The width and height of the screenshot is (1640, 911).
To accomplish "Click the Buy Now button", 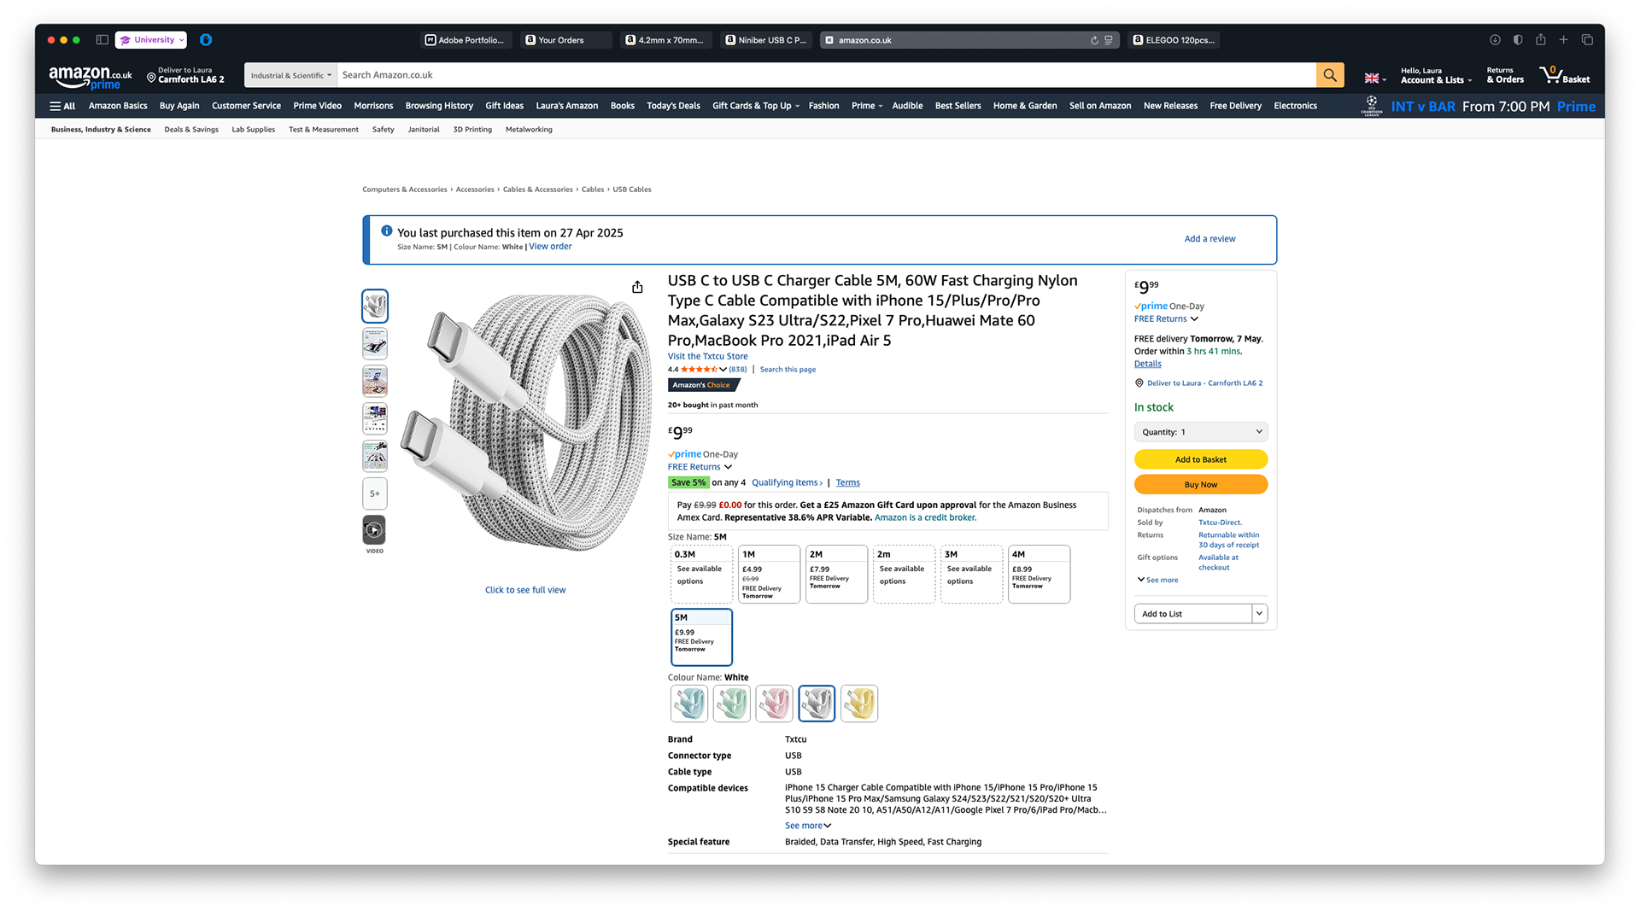I will pos(1201,484).
